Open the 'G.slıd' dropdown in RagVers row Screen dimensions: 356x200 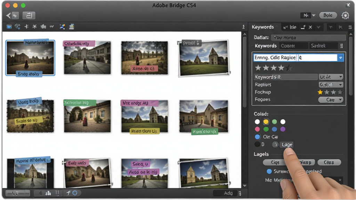331,85
